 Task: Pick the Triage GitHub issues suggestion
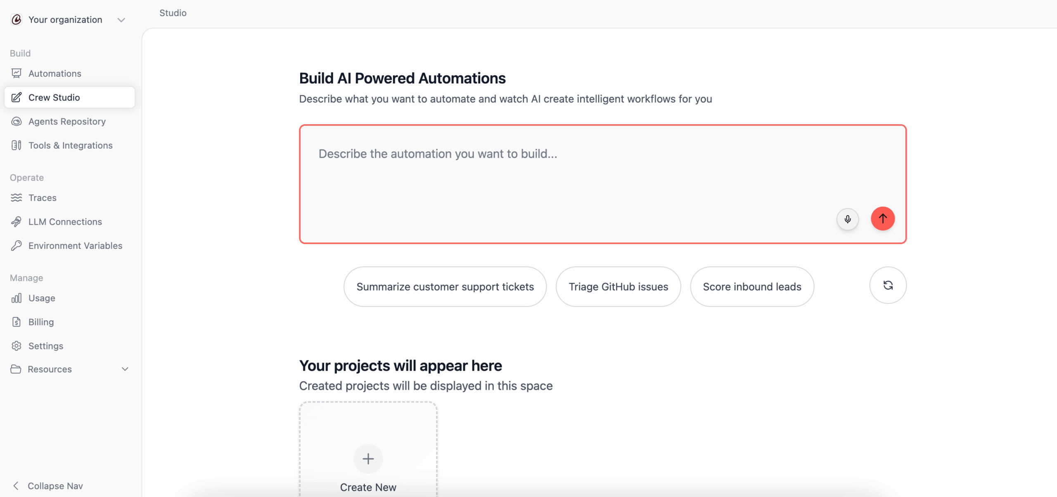coord(618,286)
